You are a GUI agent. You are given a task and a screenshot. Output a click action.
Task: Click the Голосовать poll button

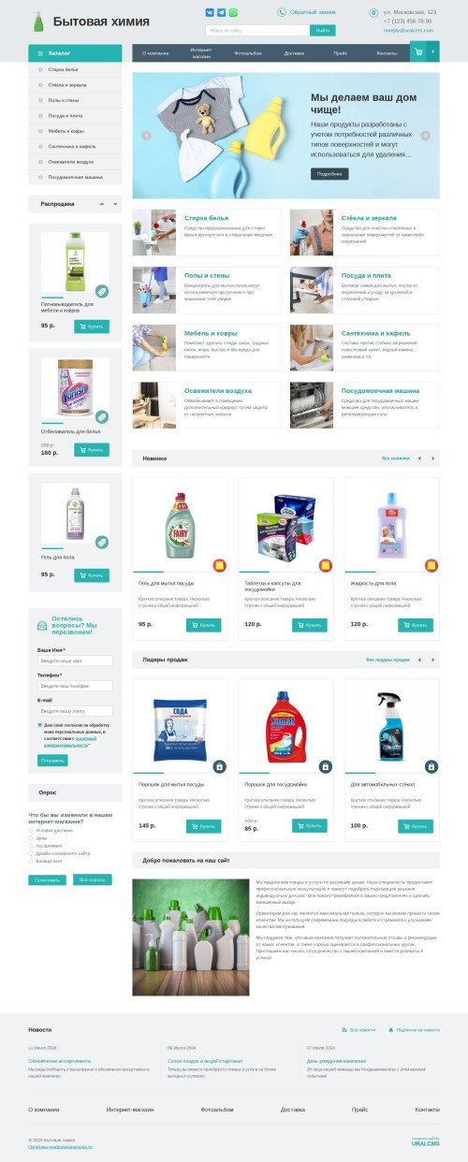pos(48,880)
